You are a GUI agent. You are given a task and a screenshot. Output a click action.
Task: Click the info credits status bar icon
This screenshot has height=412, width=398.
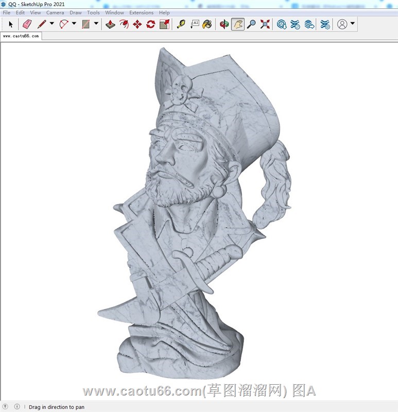pyautogui.click(x=17, y=406)
